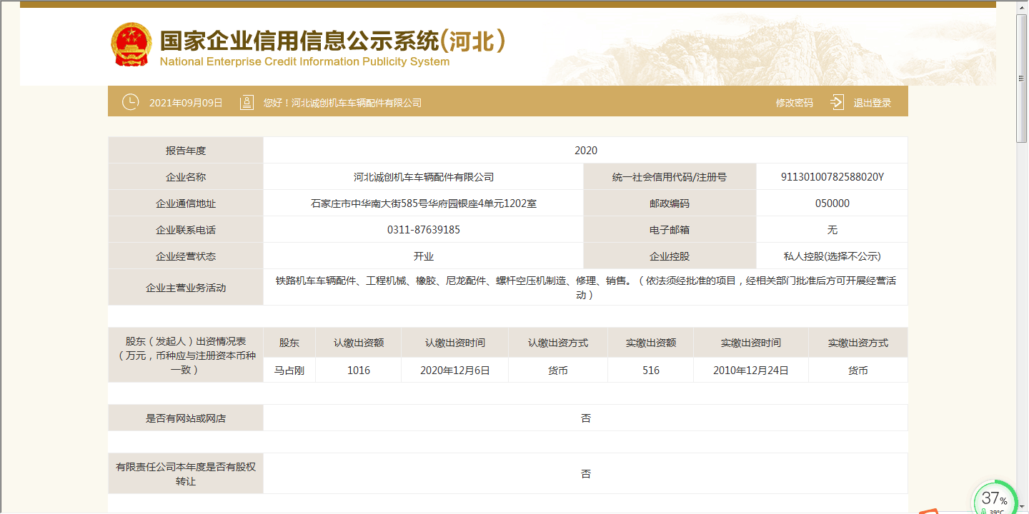Select the date text 2021年09月09日
The image size is (1029, 514).
tap(186, 103)
